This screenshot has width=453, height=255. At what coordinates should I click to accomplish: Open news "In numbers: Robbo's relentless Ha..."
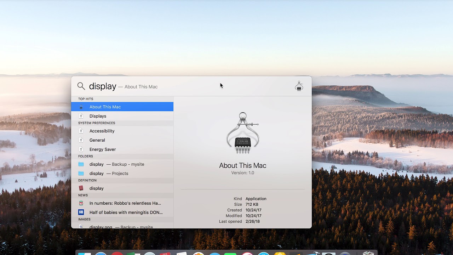pyautogui.click(x=122, y=203)
